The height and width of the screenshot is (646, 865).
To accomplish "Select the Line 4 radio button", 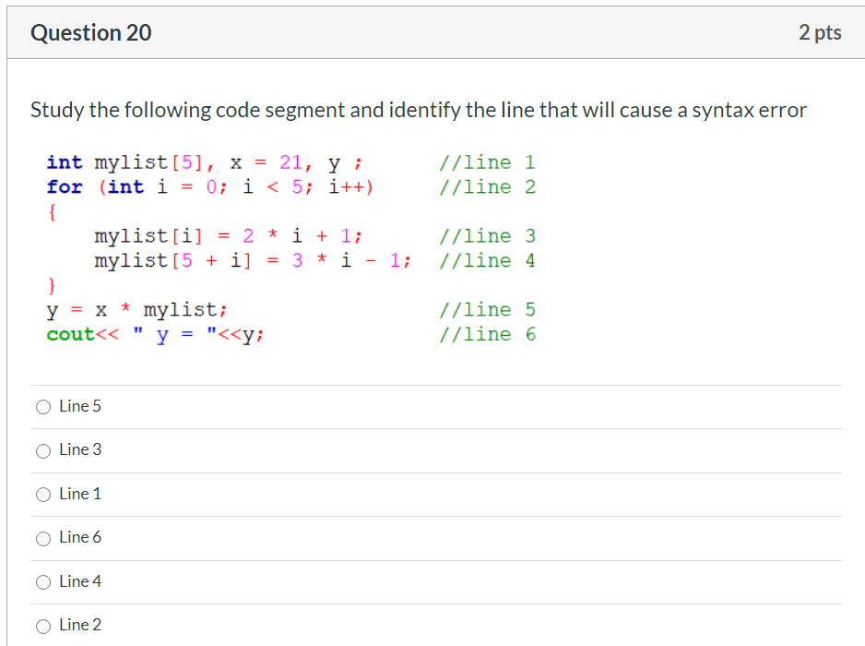I will tap(43, 581).
